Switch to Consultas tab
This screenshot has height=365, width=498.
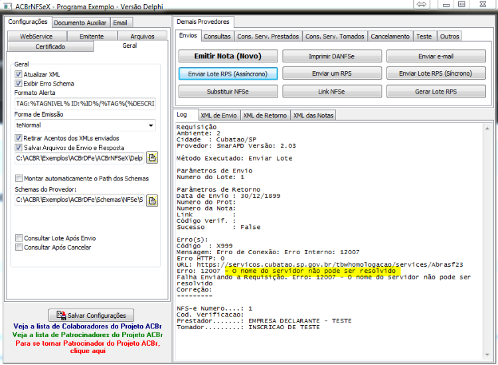(x=217, y=36)
